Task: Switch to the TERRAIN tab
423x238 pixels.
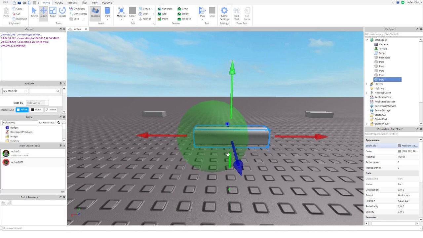Action: (72, 3)
